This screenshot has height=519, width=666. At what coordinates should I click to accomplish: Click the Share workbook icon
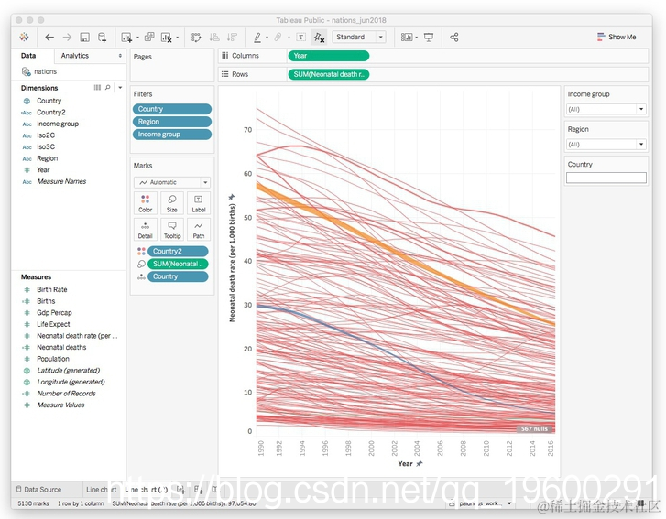point(454,38)
